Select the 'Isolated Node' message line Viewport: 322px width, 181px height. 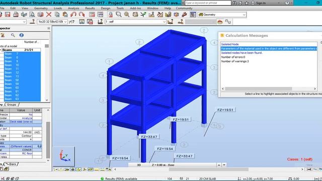(x=230, y=44)
